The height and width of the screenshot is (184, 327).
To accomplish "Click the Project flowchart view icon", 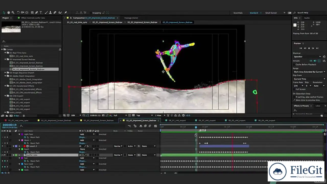I will [60, 49].
